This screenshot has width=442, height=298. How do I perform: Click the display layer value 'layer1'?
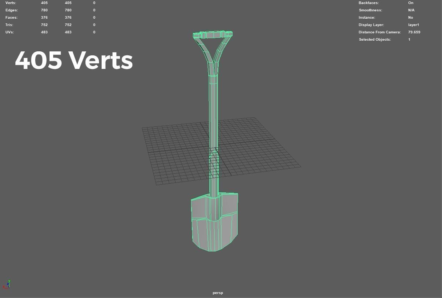413,25
